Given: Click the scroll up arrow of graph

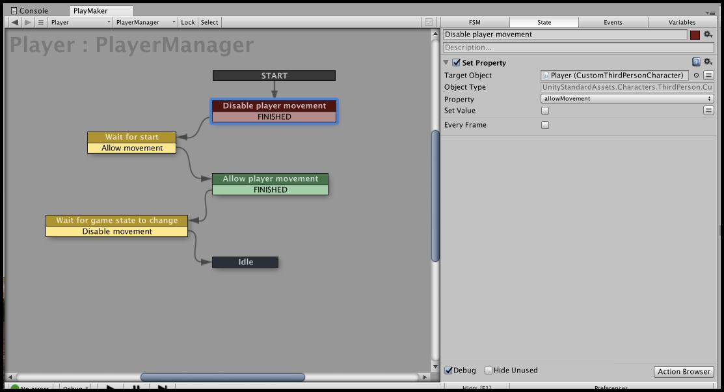Looking at the screenshot, I should (435, 34).
